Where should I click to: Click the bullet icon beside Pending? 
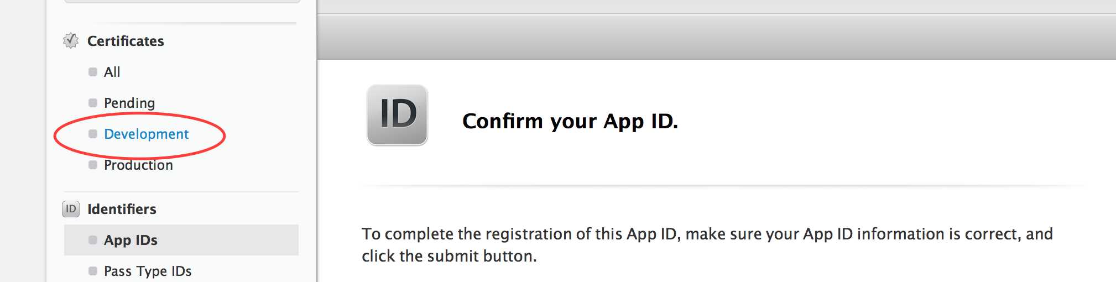[x=93, y=103]
